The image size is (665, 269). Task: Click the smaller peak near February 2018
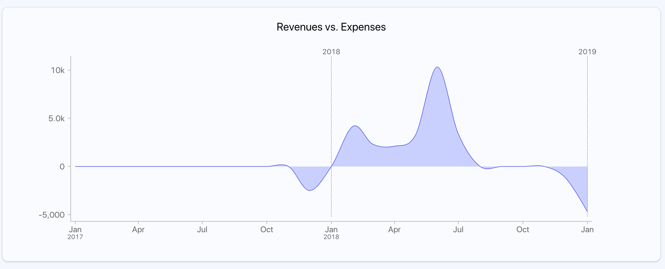(x=355, y=126)
